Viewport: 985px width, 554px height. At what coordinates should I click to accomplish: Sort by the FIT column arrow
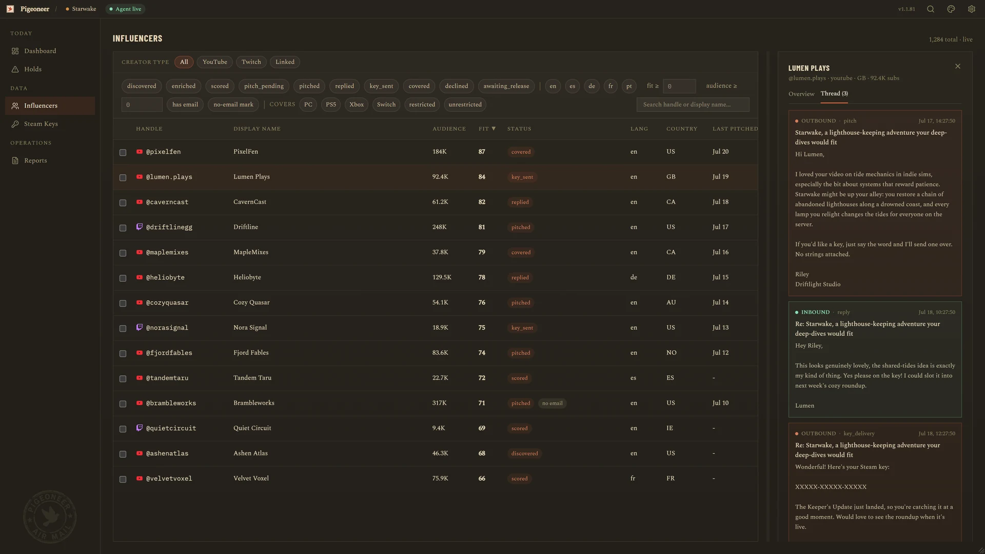494,129
